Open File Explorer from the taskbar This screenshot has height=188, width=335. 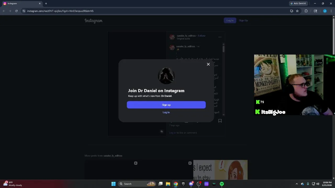pos(168,184)
